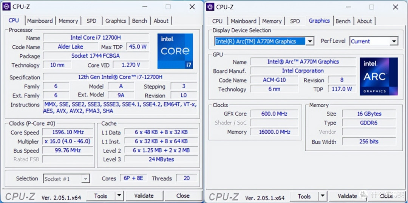Click the Intel Core i7 logo badge
This screenshot has width=408, height=203.
[x=175, y=51]
